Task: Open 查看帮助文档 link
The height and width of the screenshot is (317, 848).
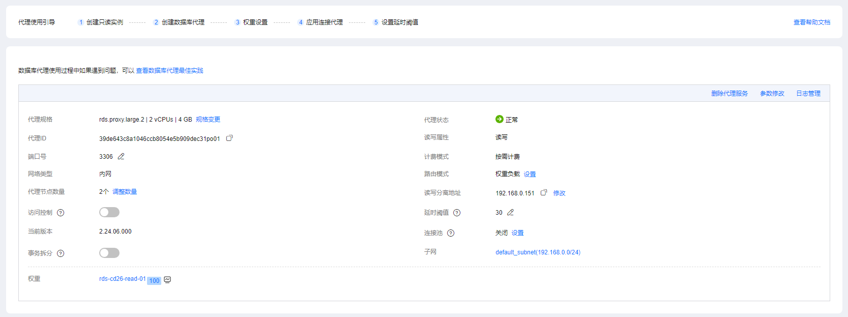Action: [x=811, y=22]
